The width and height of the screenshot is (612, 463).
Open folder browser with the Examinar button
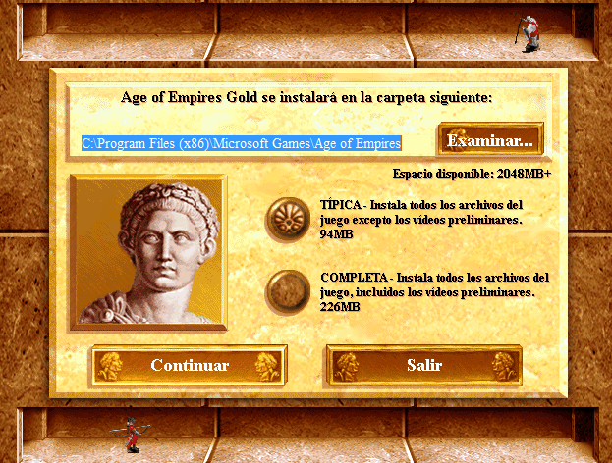point(490,139)
